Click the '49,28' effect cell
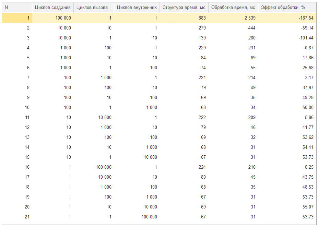 click(287, 98)
